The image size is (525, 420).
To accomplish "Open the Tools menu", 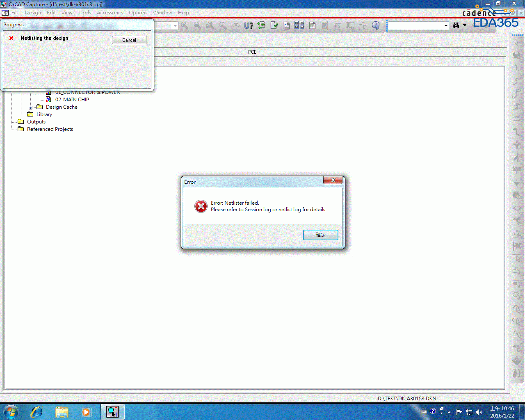I will pyautogui.click(x=85, y=13).
